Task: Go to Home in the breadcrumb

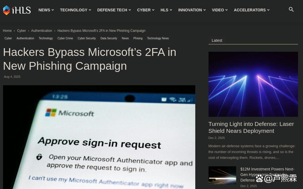Action: click(7, 31)
